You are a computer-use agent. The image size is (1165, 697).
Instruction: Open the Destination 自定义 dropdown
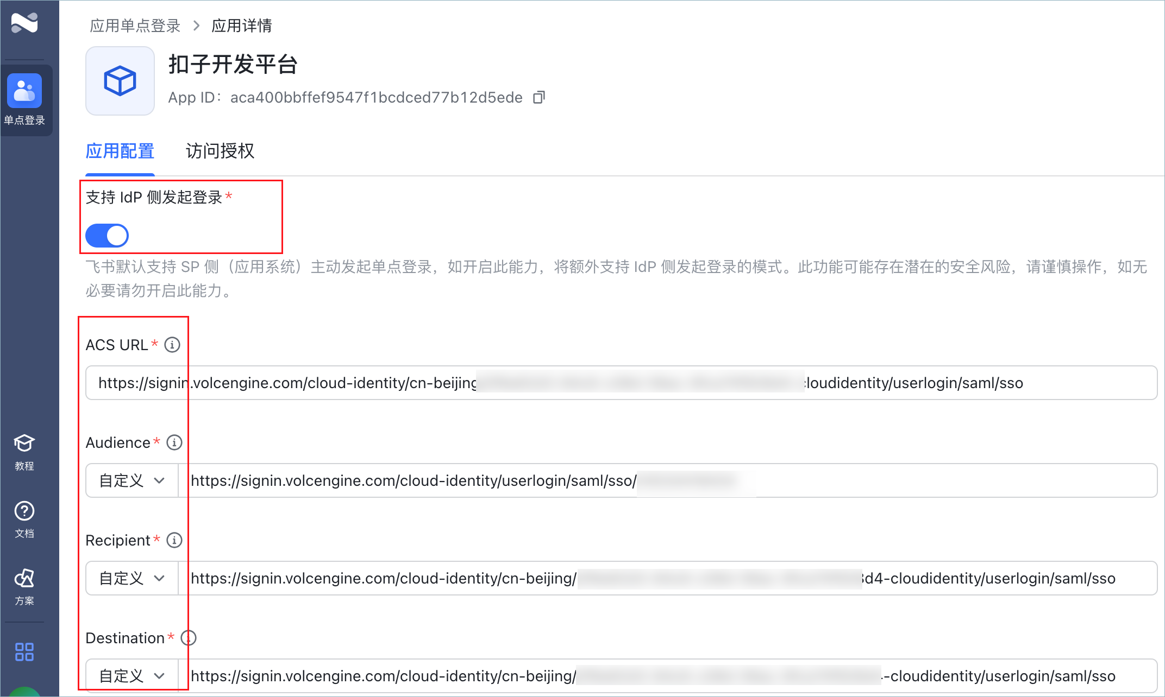pyautogui.click(x=131, y=676)
